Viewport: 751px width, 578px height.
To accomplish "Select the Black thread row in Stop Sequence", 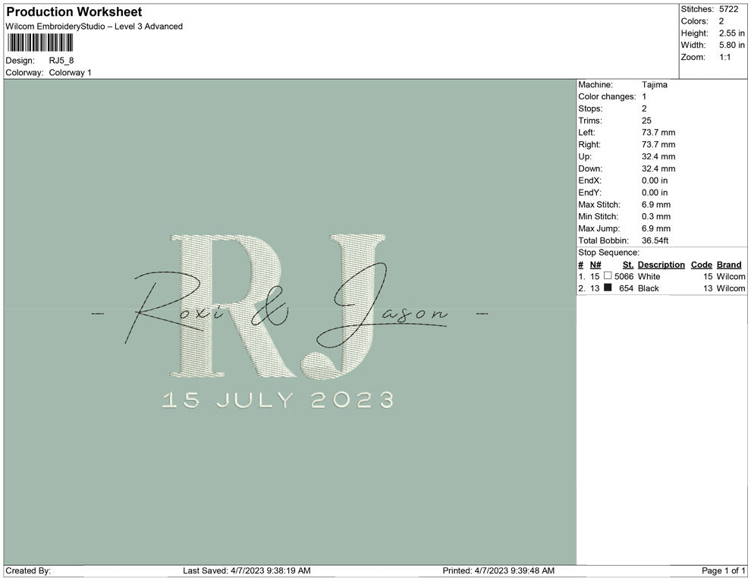I will click(x=660, y=288).
